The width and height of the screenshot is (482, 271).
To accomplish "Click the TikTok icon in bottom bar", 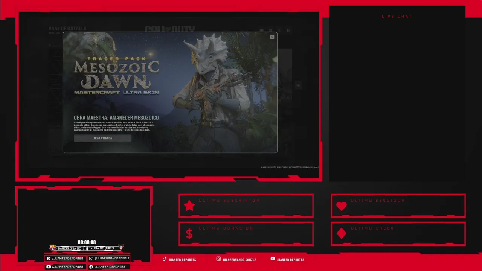I will tap(165, 259).
